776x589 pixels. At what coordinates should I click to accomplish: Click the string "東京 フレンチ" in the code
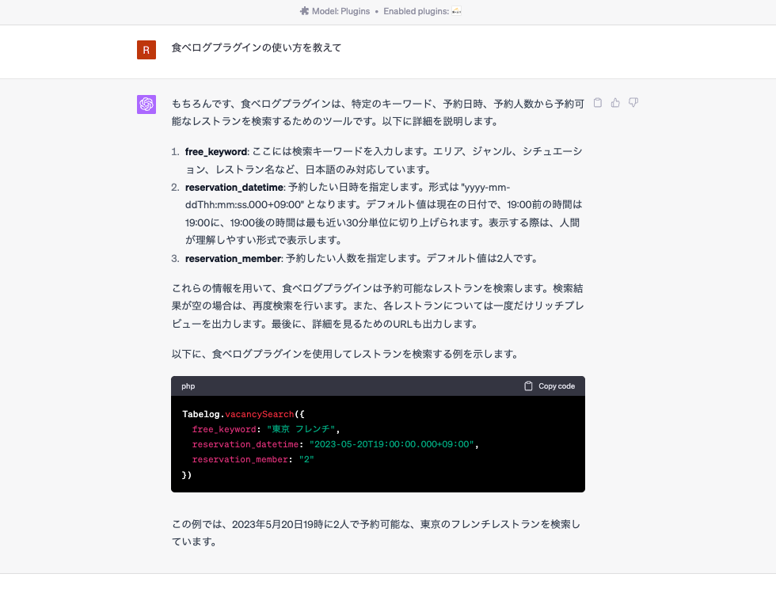(x=301, y=429)
